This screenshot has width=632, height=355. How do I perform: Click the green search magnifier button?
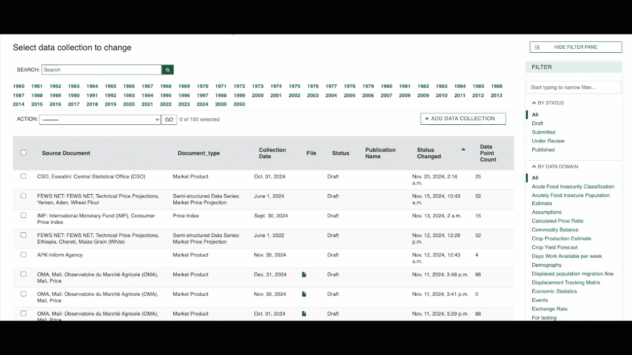(167, 70)
